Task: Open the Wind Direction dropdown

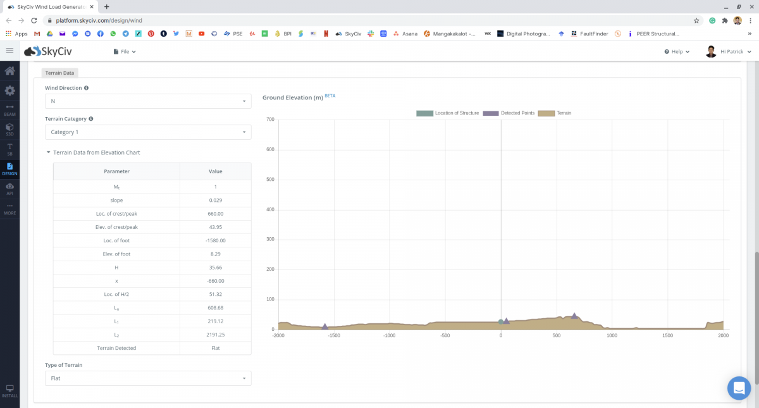Action: [148, 101]
